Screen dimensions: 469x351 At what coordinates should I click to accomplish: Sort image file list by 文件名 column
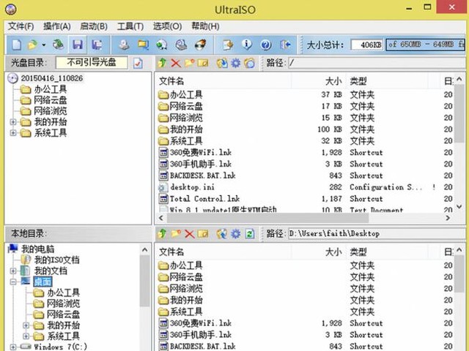(x=223, y=81)
